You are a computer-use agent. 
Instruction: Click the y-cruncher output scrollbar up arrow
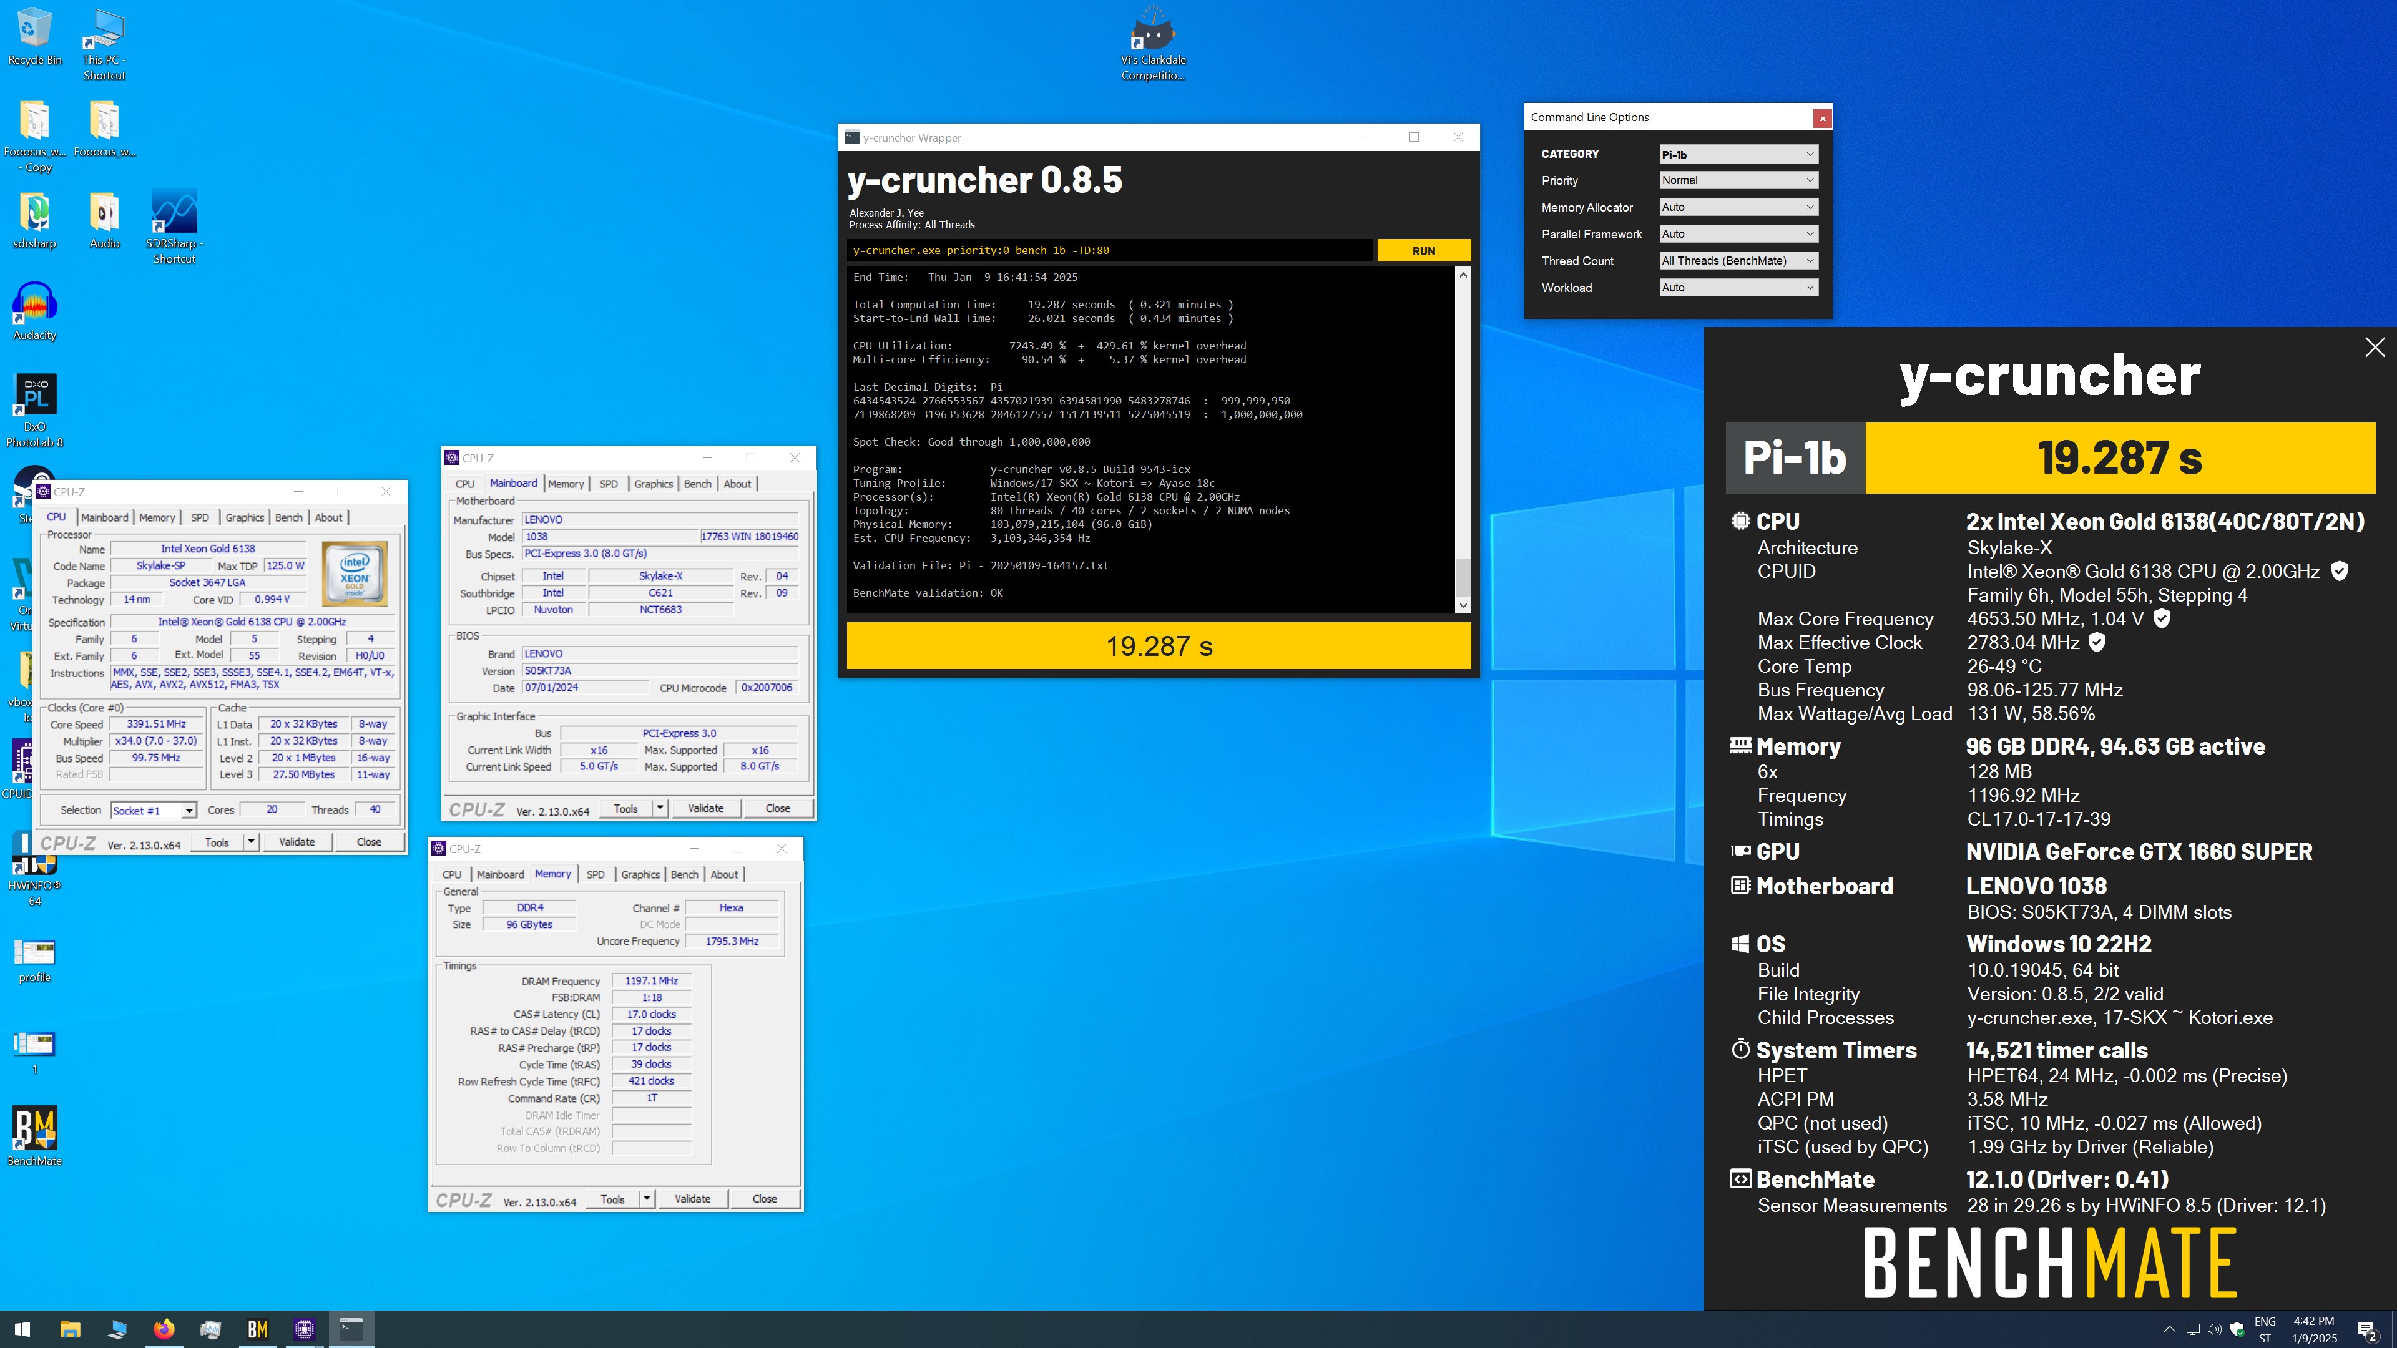pos(1463,275)
